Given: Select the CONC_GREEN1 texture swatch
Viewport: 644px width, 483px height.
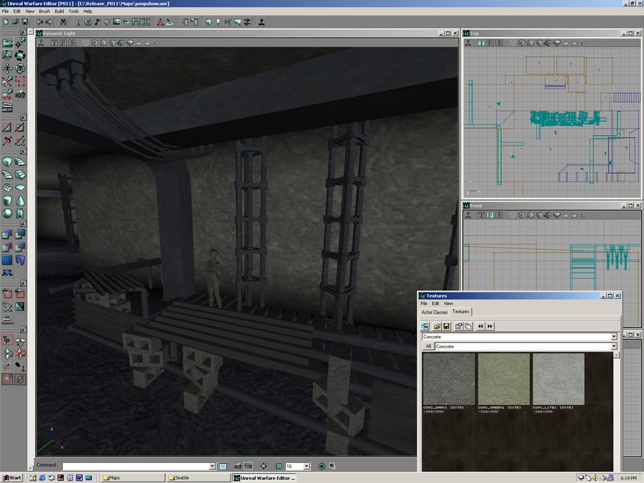Looking at the screenshot, I should click(504, 379).
